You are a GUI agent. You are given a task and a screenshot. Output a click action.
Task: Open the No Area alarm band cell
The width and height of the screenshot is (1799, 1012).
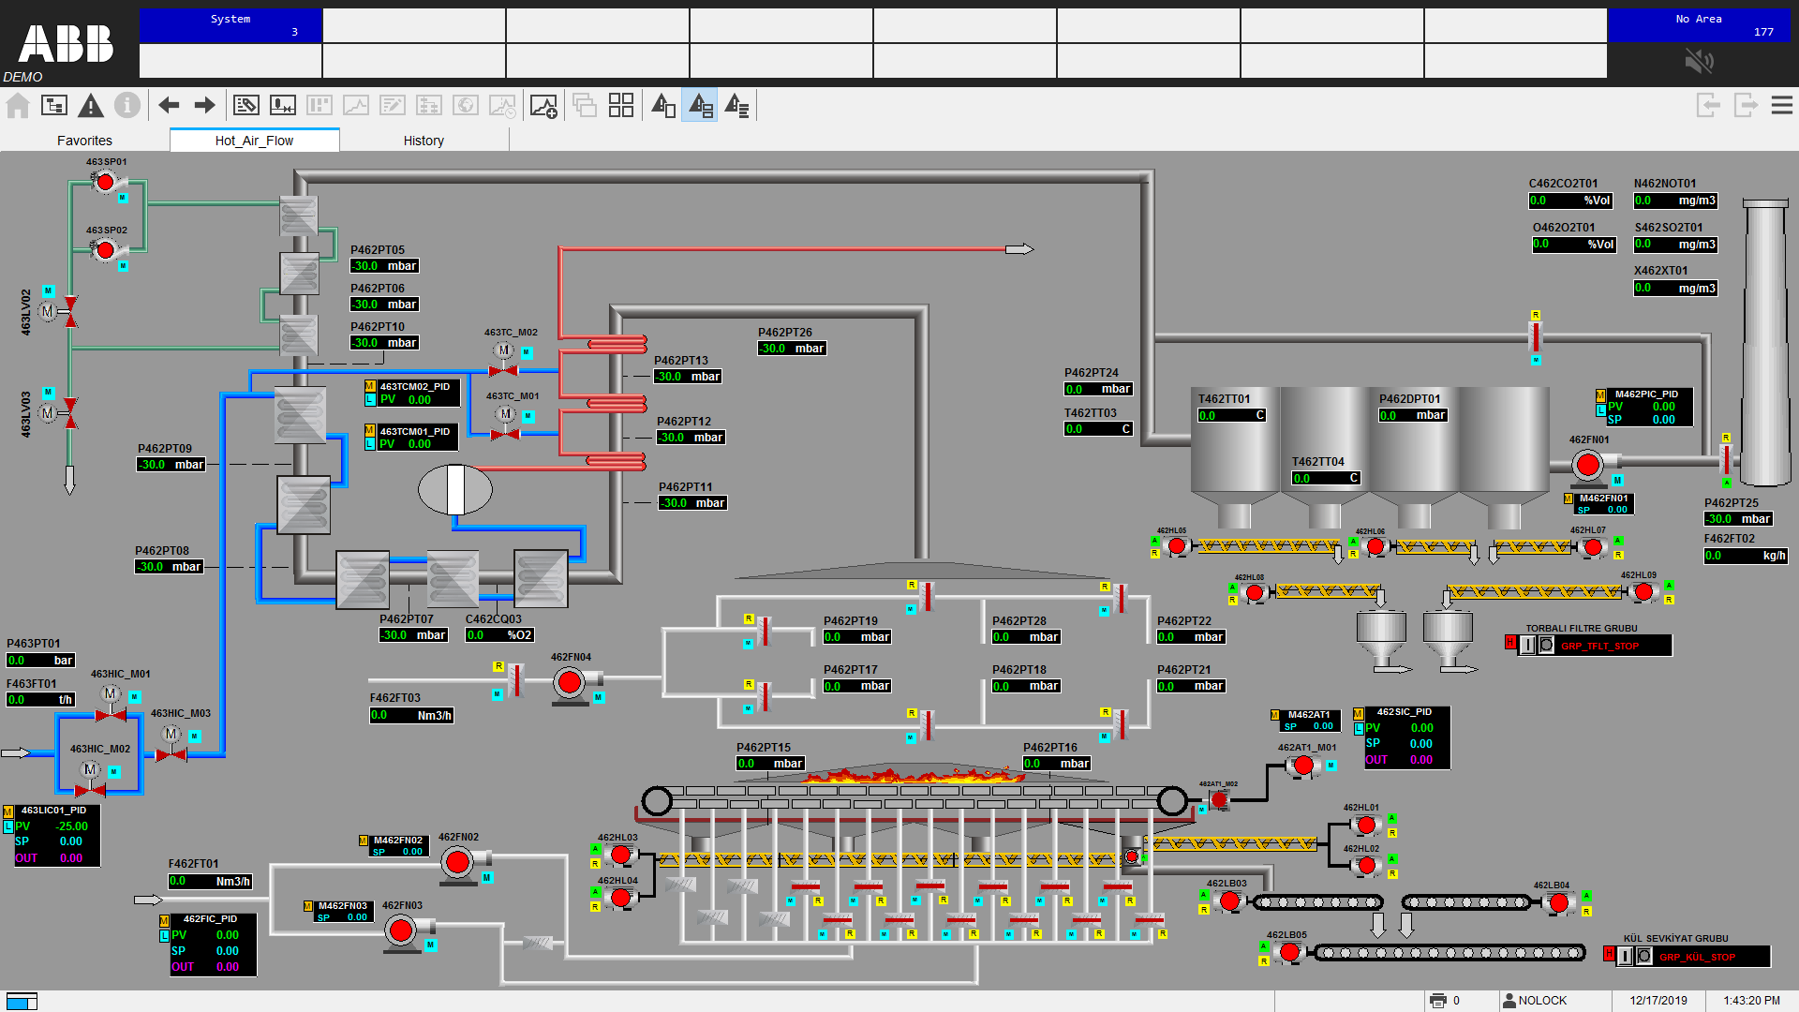pyautogui.click(x=1698, y=25)
